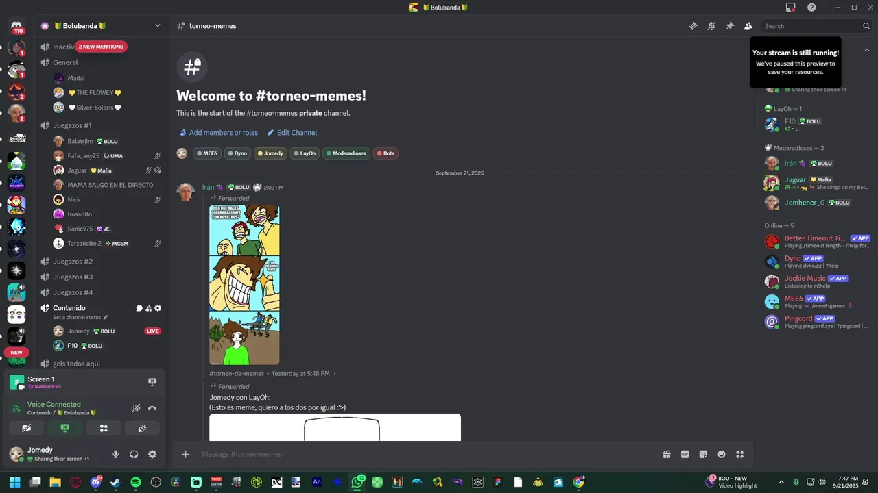Open the sticker picker icon
This screenshot has width=878, height=493.
pyautogui.click(x=703, y=454)
